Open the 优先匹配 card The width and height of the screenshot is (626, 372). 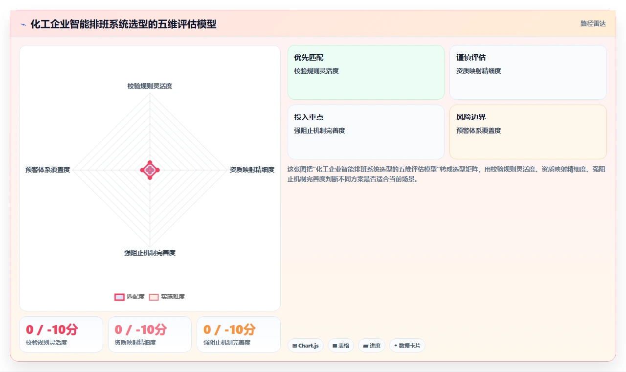pos(366,72)
